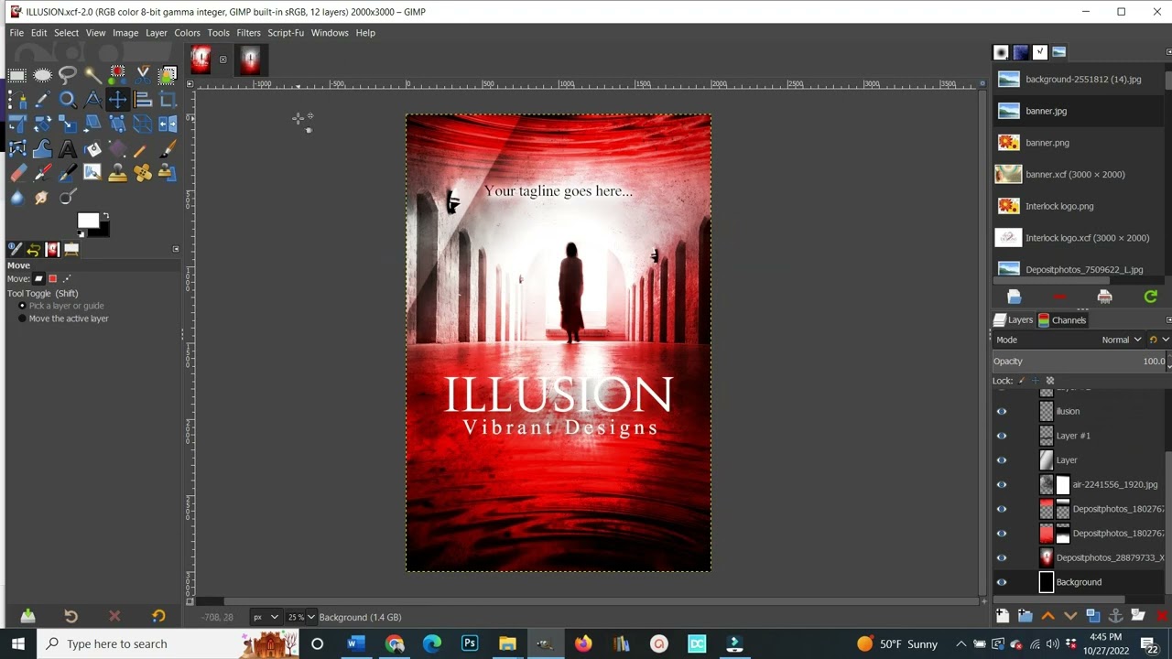Viewport: 1172px width, 659px height.
Task: Open the Filters menu
Action: click(248, 33)
